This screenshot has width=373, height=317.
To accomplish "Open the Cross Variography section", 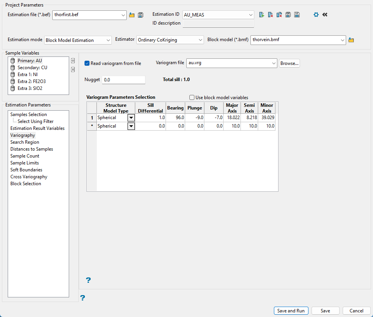I will (29, 177).
